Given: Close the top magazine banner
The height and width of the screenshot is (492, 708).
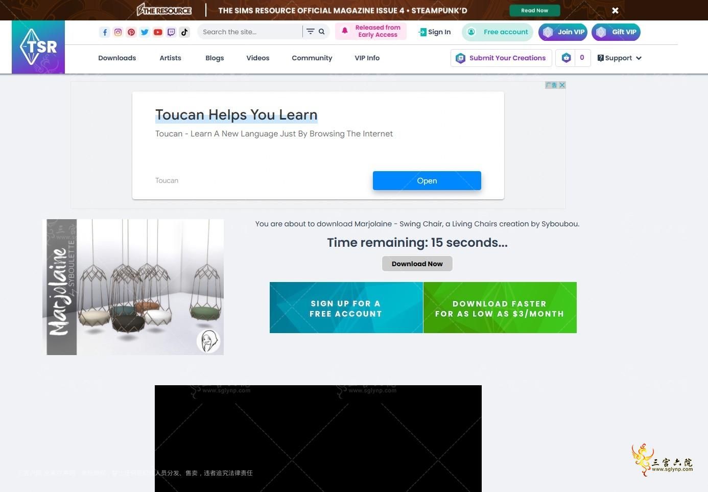Looking at the screenshot, I should (x=615, y=10).
